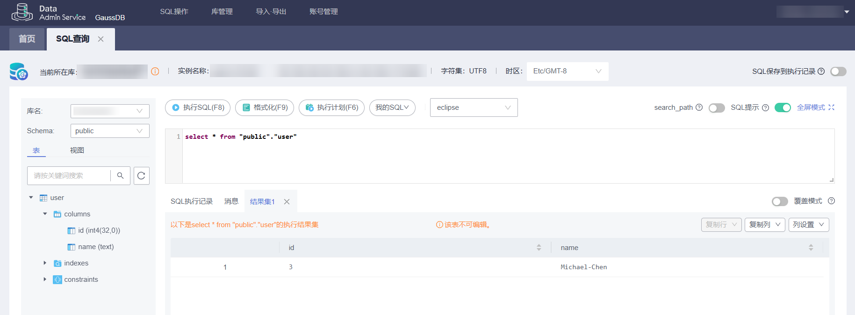Click help icon next to SQL提示
This screenshot has width=855, height=315.
pos(765,107)
